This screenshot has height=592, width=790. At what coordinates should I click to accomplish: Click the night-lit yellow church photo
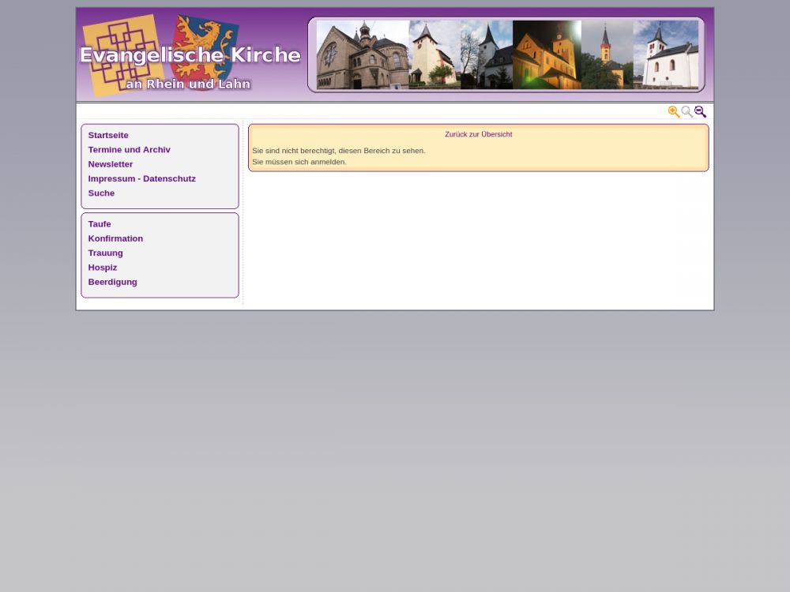click(x=546, y=55)
